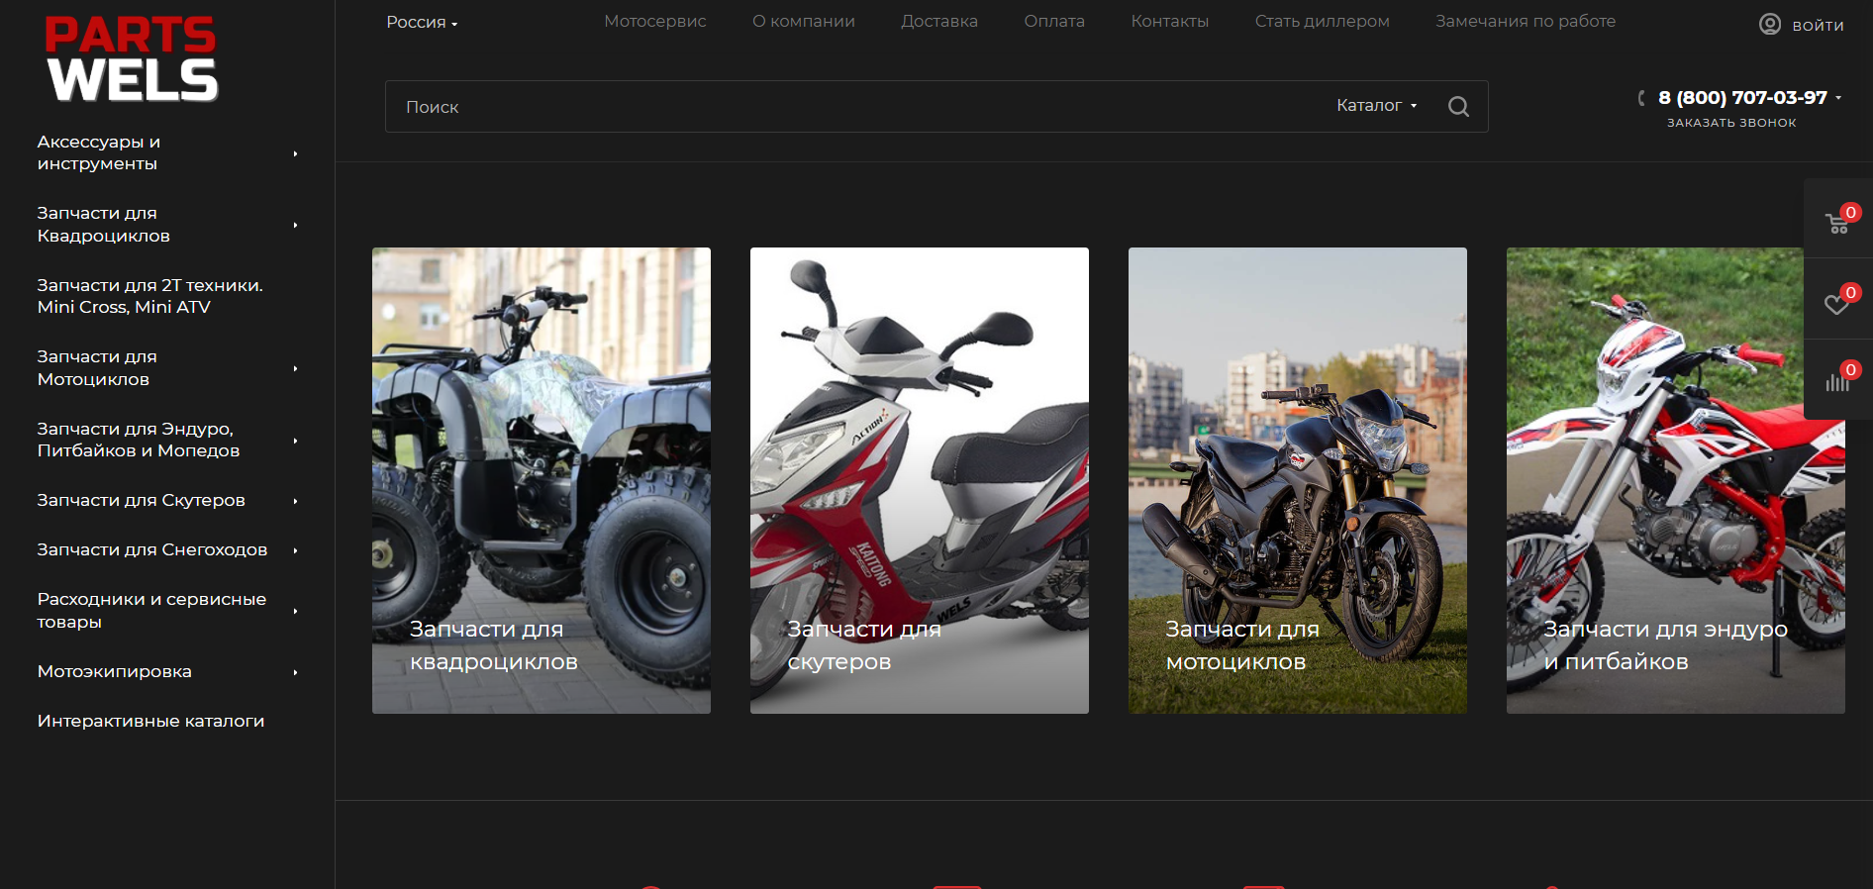Expand the phone number dropdown arrow
Viewport: 1873px width, 889px height.
[x=1838, y=98]
